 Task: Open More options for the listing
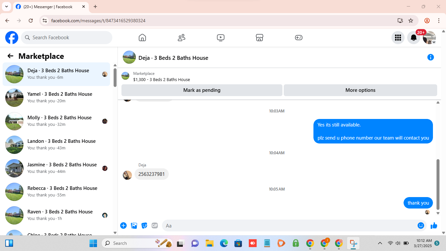360,90
